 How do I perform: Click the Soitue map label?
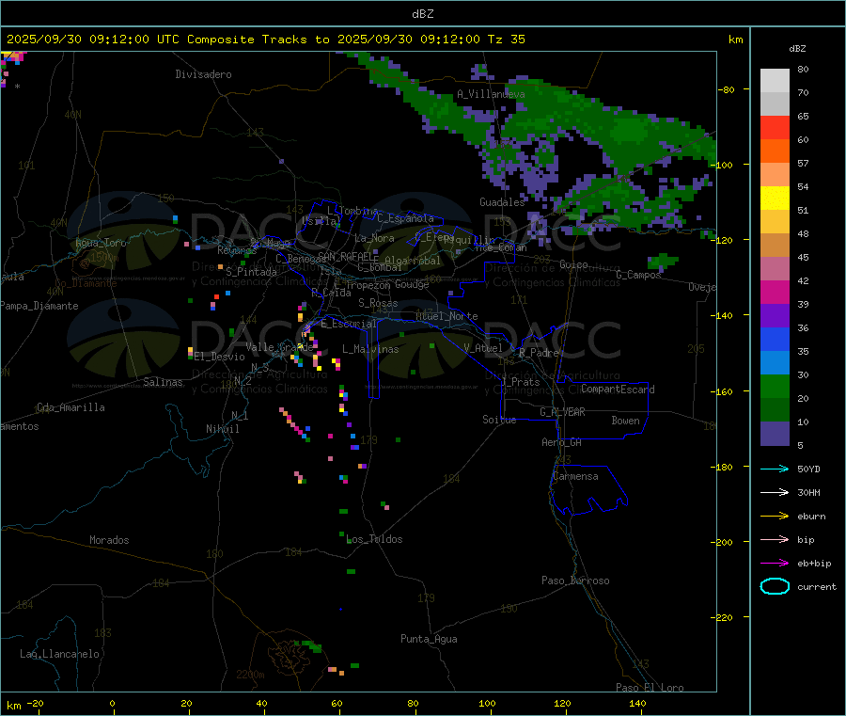(499, 420)
